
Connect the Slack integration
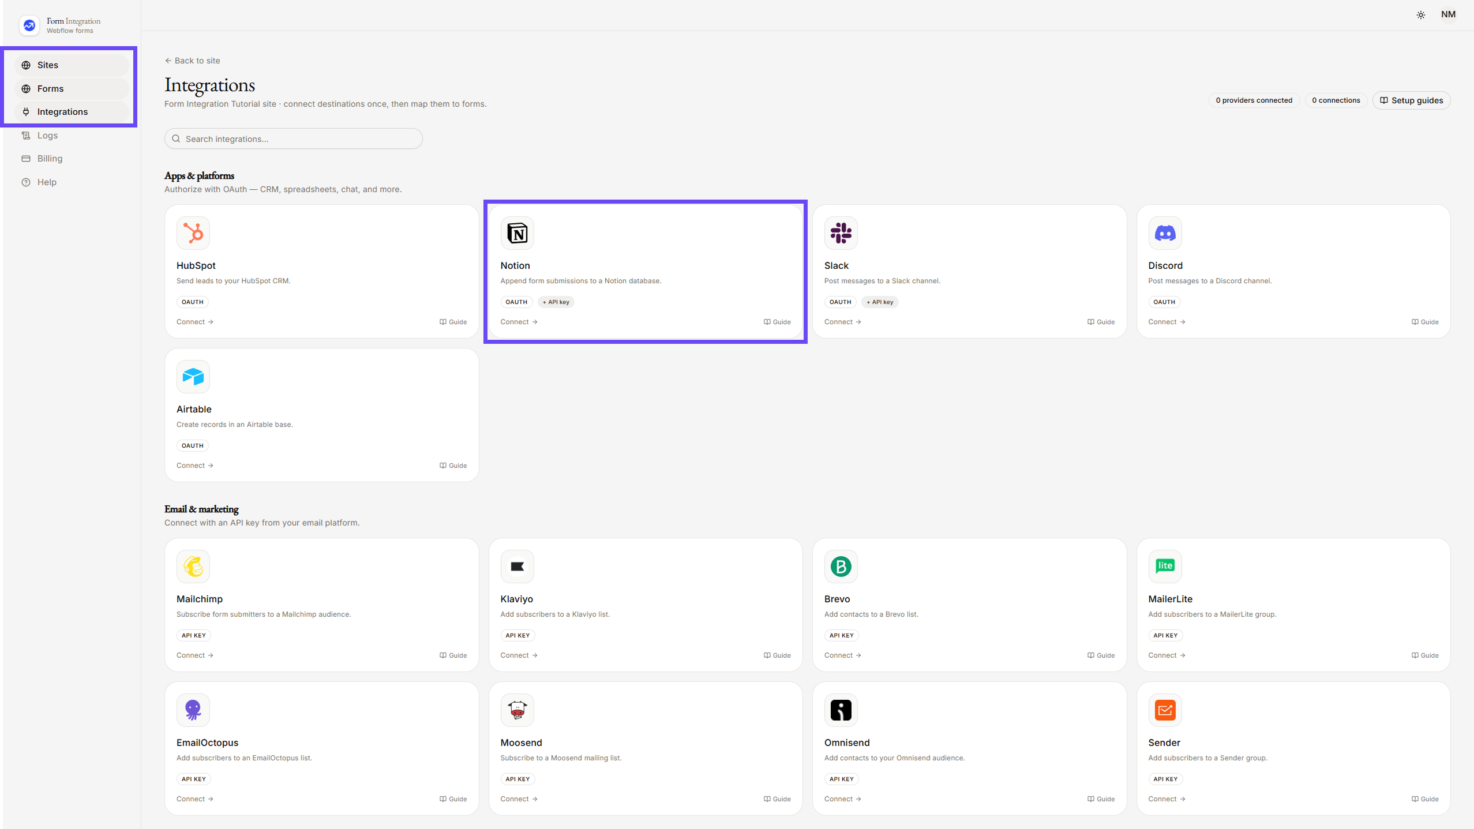point(842,322)
